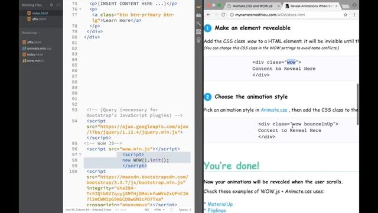This screenshot has height=213, width=378.
Task: Click the wow.min.js script tag line
Action: click(x=133, y=149)
